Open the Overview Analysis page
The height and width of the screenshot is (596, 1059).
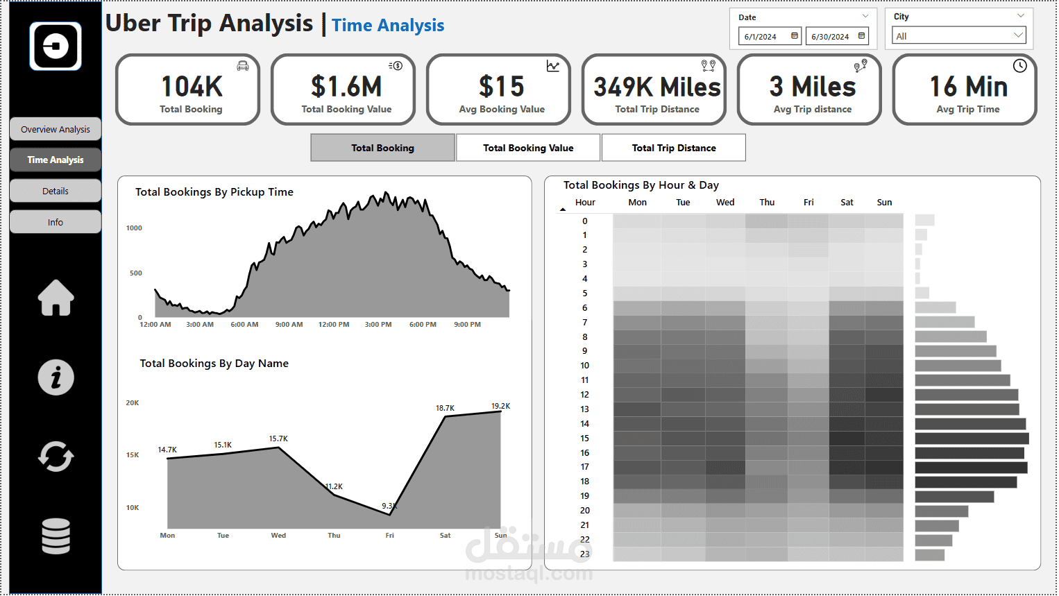click(x=56, y=129)
